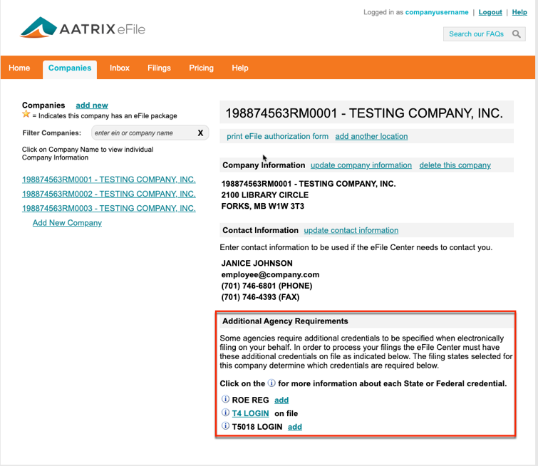Click add link next to ROE REG

[281, 400]
